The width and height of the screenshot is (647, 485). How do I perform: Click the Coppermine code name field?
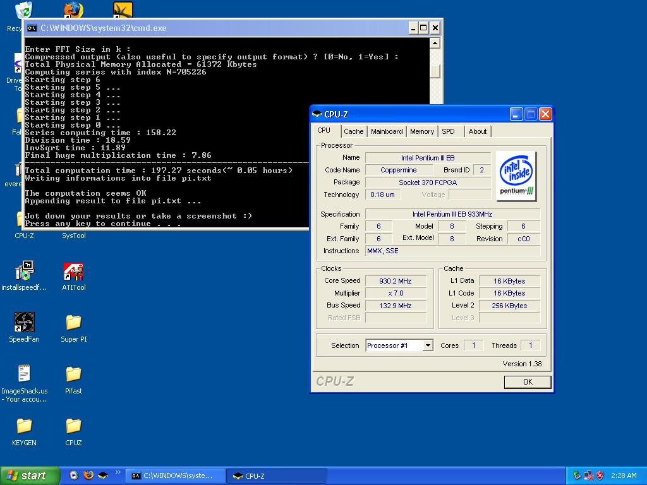point(398,170)
